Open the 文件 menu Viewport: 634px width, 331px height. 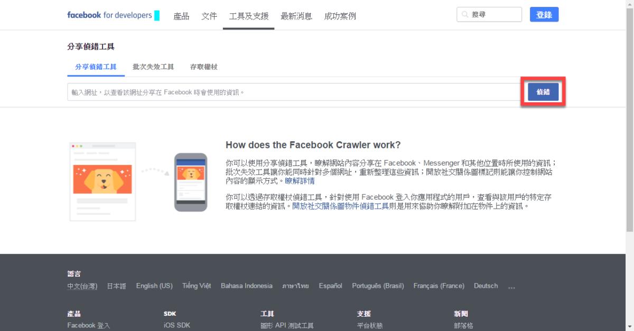click(x=209, y=16)
